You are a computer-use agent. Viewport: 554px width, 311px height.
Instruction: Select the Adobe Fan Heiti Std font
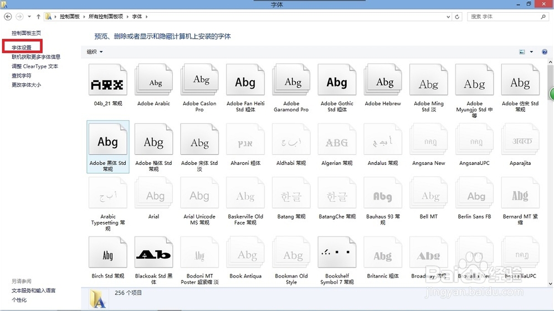click(245, 80)
